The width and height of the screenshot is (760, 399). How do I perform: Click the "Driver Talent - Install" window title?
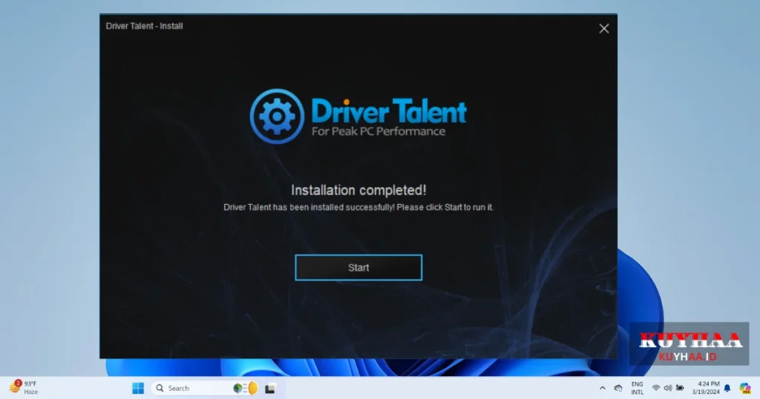pos(145,26)
